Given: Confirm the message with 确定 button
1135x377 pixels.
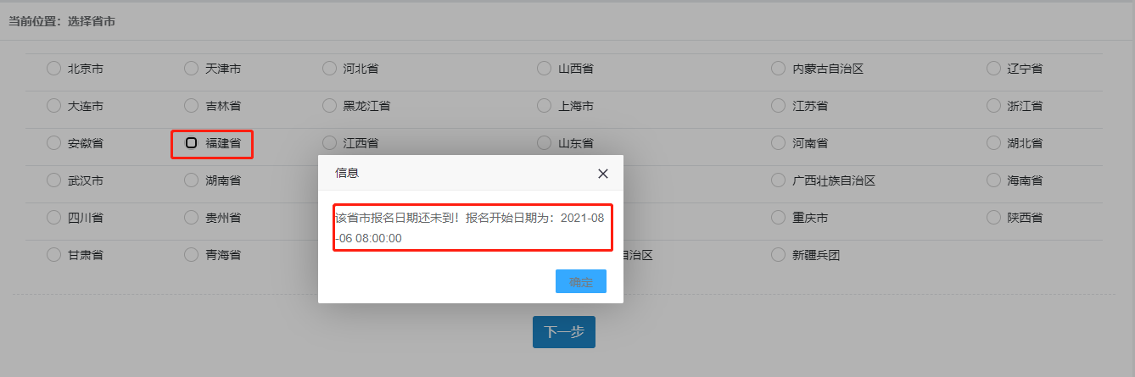Looking at the screenshot, I should [x=581, y=282].
